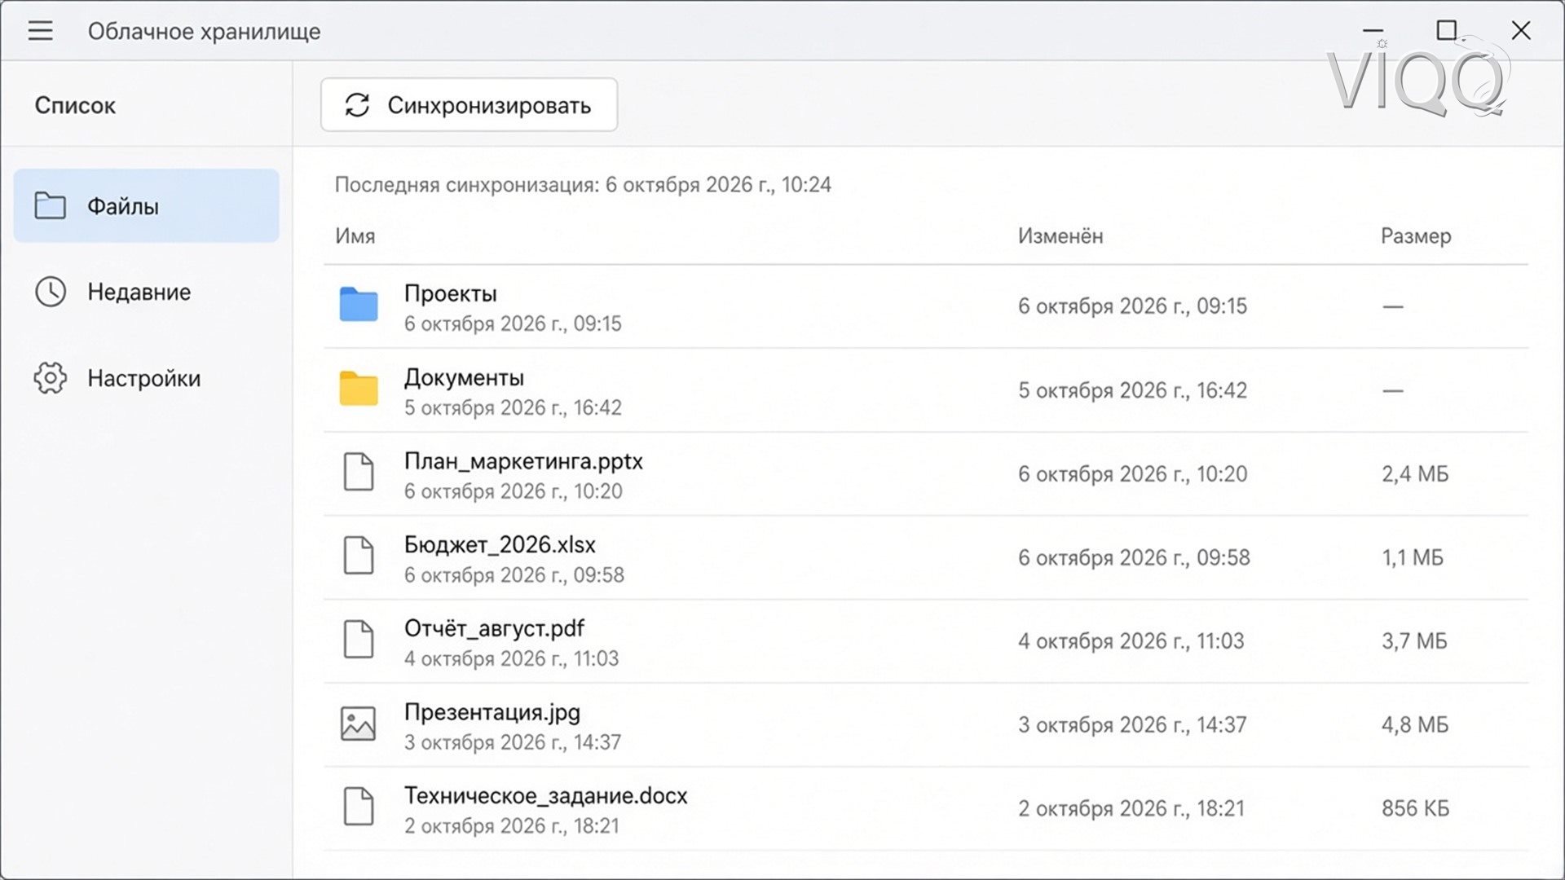Click the 3,7 МБ size value

pos(1414,641)
